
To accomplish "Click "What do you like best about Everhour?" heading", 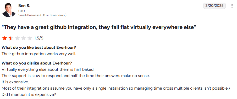I will point(39,48).
